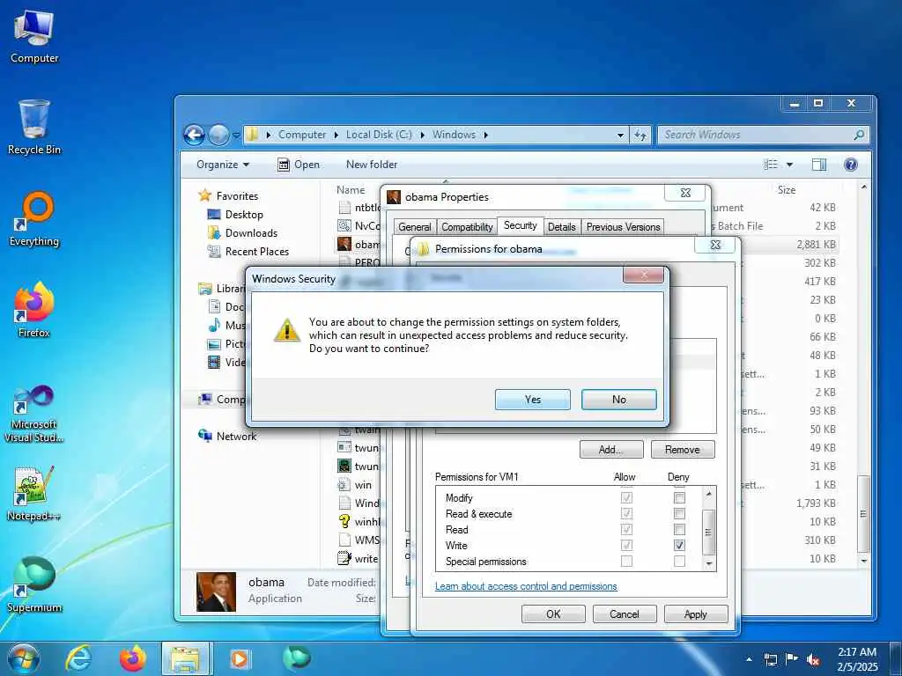Select Desktop in the navigation pane
This screenshot has height=676, width=902.
tap(244, 215)
